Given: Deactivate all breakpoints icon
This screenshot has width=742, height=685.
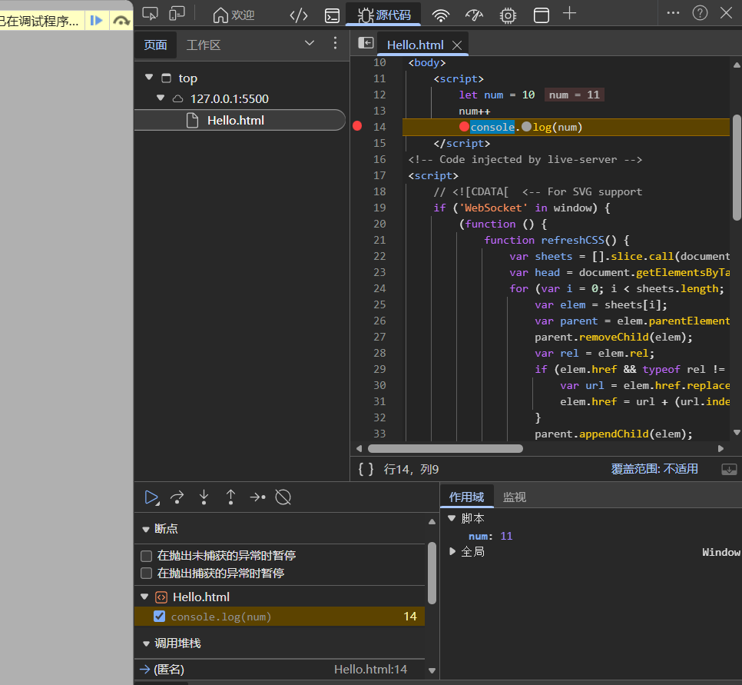Looking at the screenshot, I should point(283,497).
